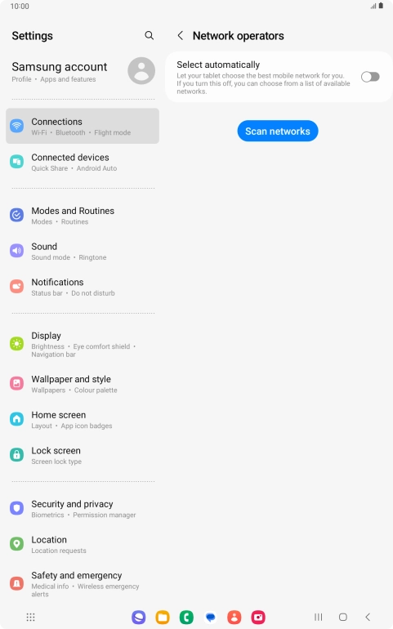
Task: Open the app drawer grid icon
Action: [30, 617]
